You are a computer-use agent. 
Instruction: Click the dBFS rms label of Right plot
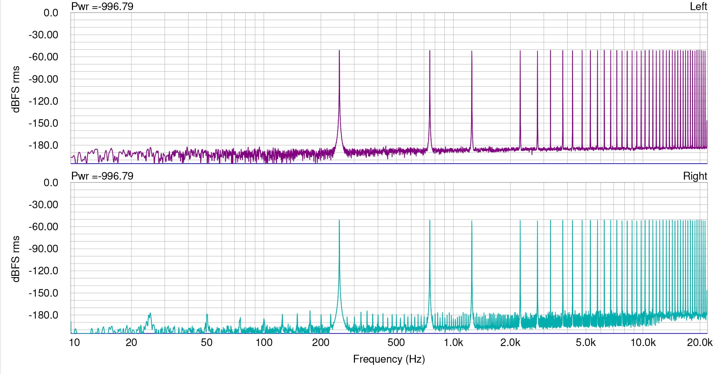(16, 259)
